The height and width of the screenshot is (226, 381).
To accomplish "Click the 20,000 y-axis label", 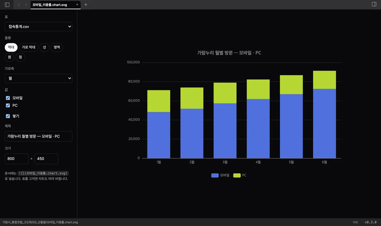I will coord(134,139).
